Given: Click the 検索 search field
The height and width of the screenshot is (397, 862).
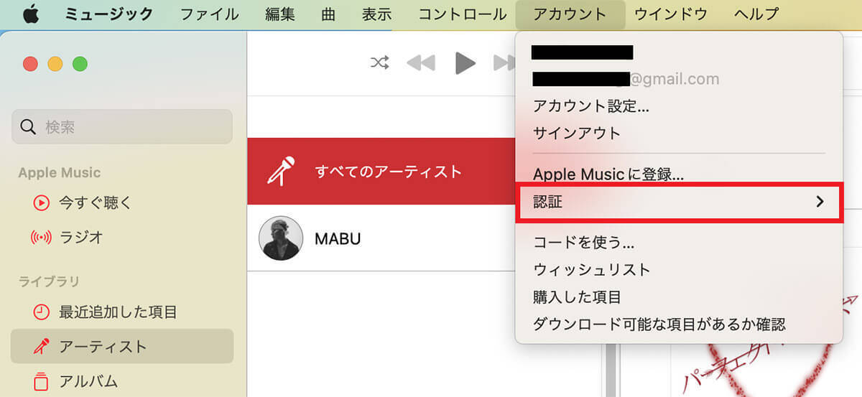Looking at the screenshot, I should [122, 127].
